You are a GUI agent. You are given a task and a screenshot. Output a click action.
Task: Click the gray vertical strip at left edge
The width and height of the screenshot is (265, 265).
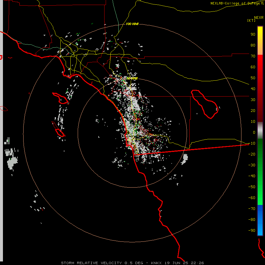(x=1, y=131)
